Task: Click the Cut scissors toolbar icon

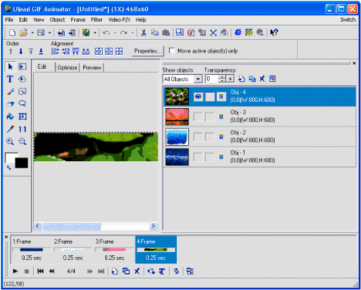Action: [x=143, y=32]
